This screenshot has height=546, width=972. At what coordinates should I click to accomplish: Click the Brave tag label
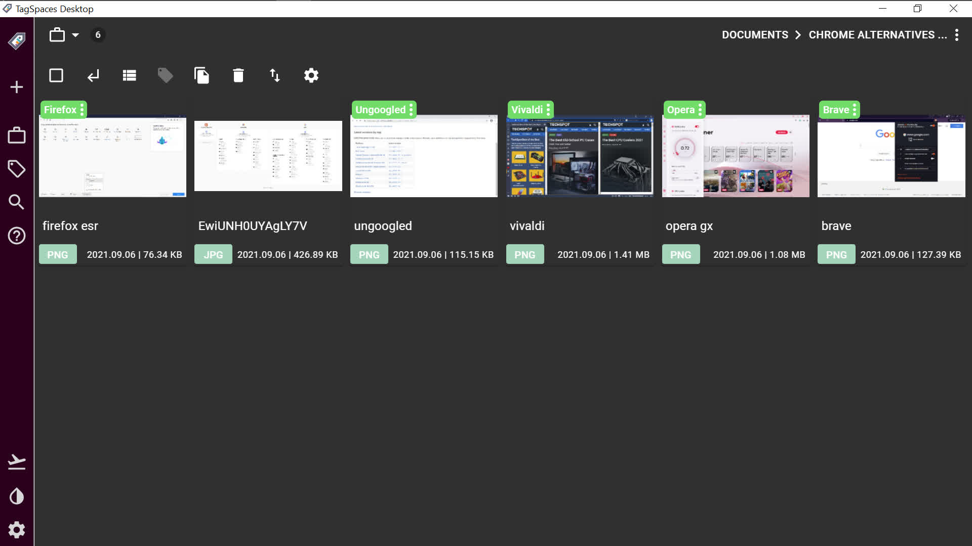coord(835,110)
